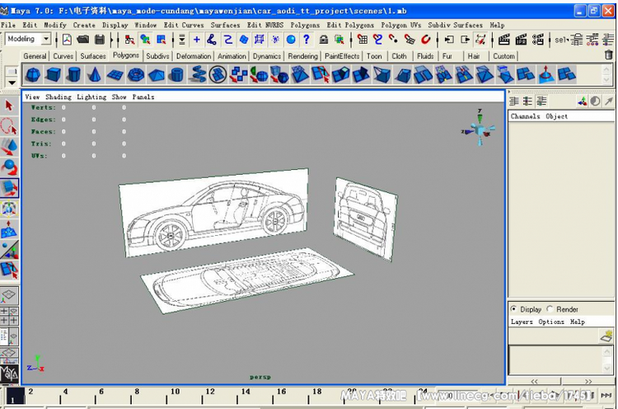The height and width of the screenshot is (409, 618).
Task: Click the polygon cube shelf icon
Action: (x=54, y=75)
